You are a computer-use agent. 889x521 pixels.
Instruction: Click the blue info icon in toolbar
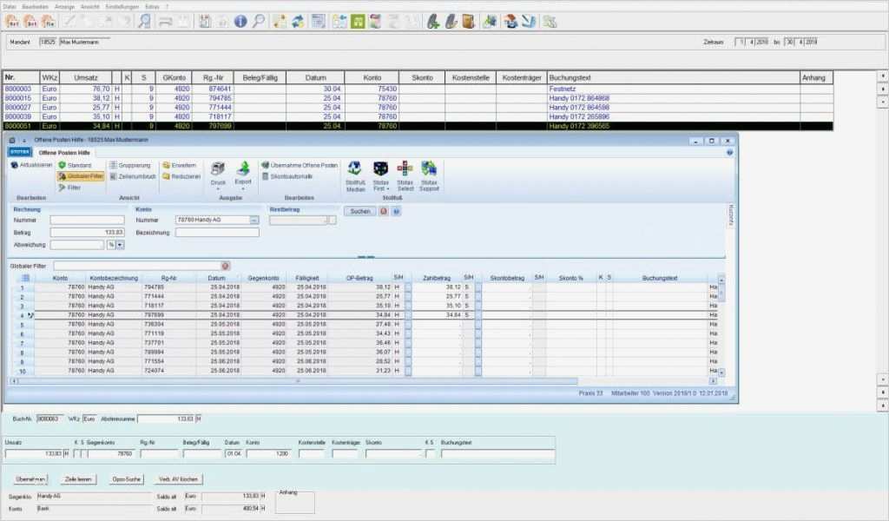240,22
